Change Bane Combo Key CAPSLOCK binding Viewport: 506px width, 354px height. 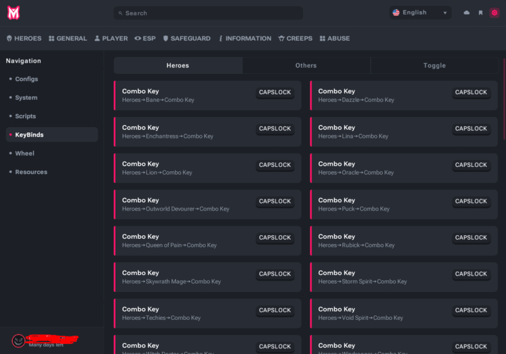tap(275, 92)
